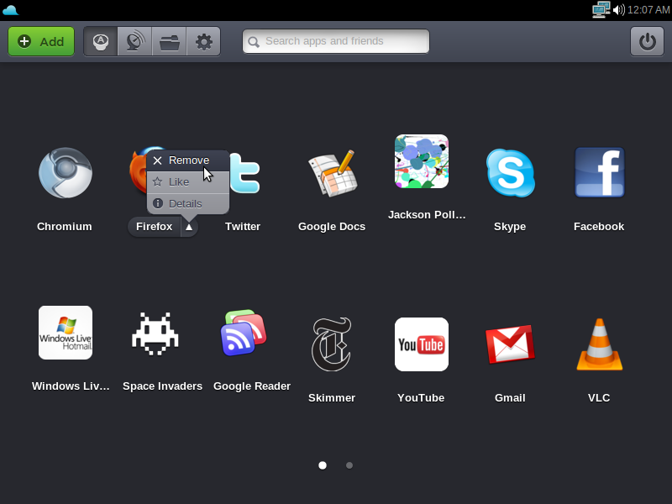Collapse the Firefox menu arrow
Viewport: 672px width, 504px height.
[189, 227]
